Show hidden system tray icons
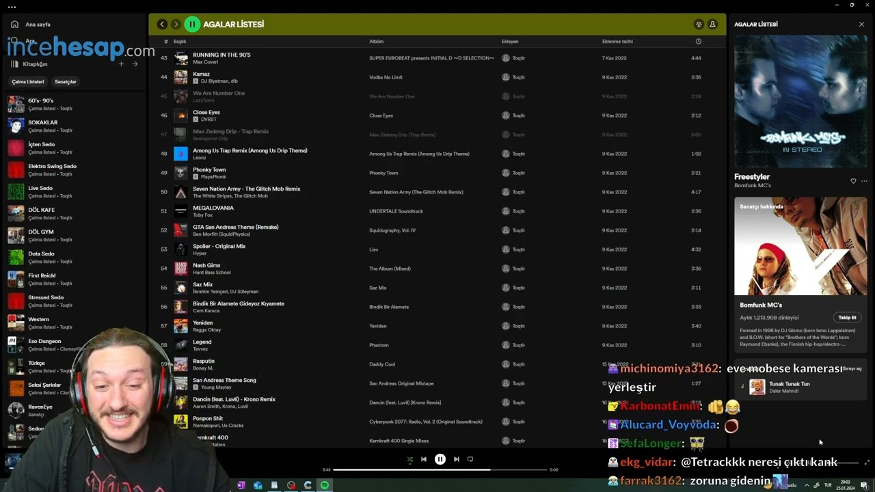The height and width of the screenshot is (492, 875). [x=807, y=485]
